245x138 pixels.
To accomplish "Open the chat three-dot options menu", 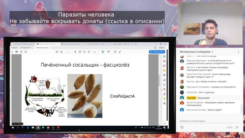I will (x=238, y=52).
